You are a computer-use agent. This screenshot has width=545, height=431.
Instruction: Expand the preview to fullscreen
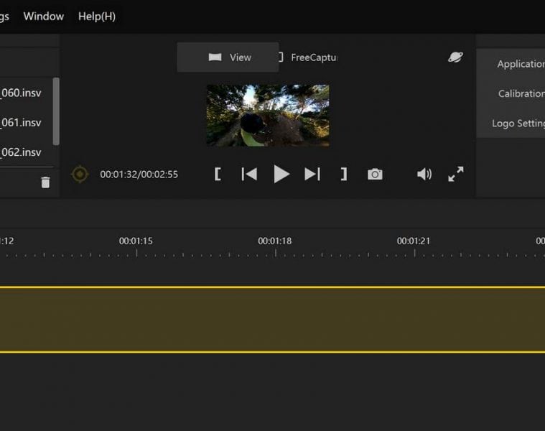(x=456, y=174)
